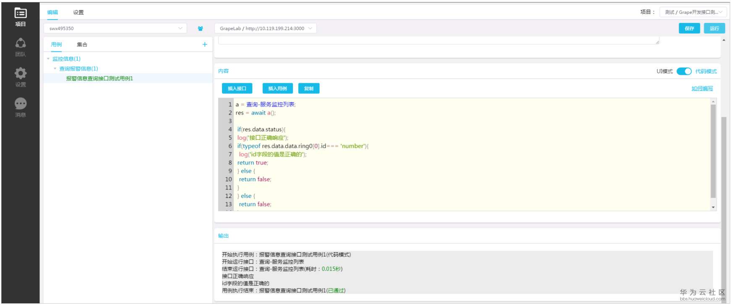Switch to the 设置 top tab
This screenshot has width=731, height=305.
tap(78, 12)
